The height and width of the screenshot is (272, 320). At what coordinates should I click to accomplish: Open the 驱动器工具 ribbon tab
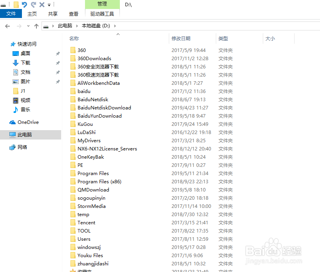[102, 14]
